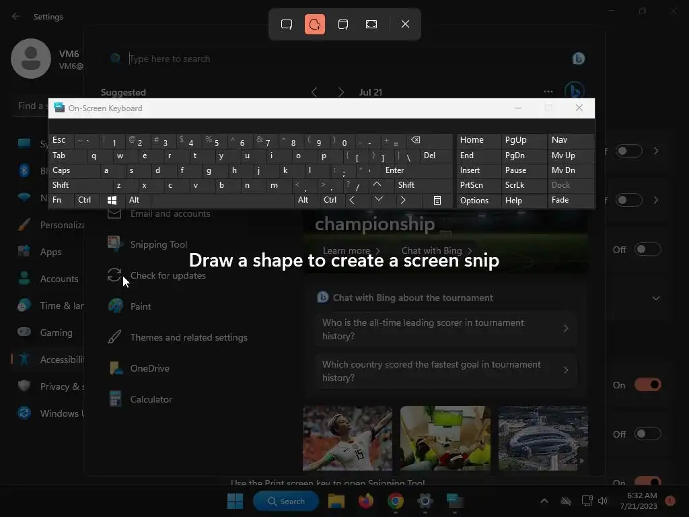
Task: Open question about all-time leading scorer
Action: [x=445, y=329]
